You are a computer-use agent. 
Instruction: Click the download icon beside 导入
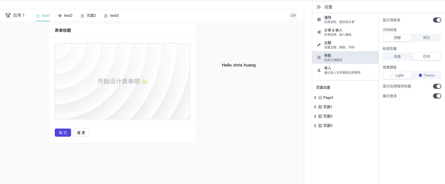click(319, 70)
